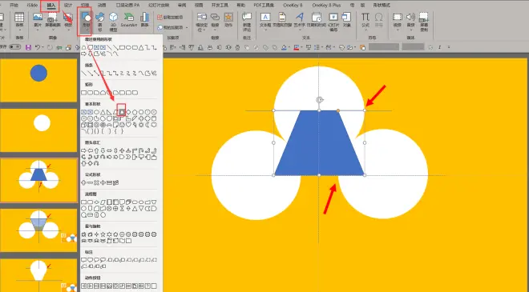
Task: Expand the Undo history dropdown arrow
Action: [x=42, y=47]
